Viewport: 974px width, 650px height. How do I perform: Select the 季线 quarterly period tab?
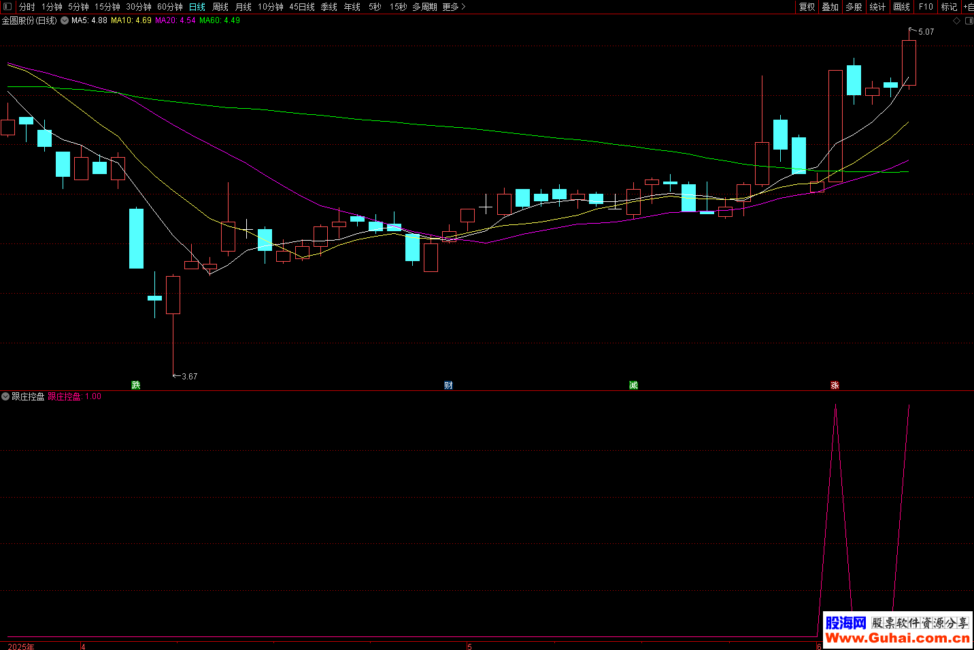click(x=329, y=7)
